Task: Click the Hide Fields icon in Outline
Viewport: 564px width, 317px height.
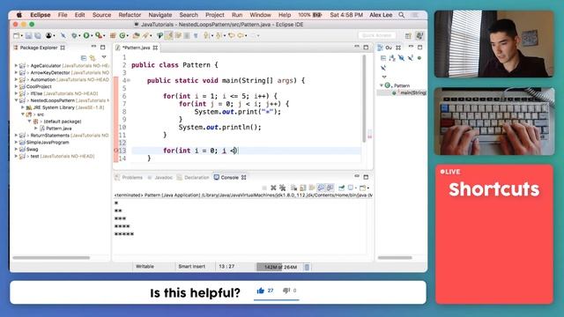Action: [401, 58]
